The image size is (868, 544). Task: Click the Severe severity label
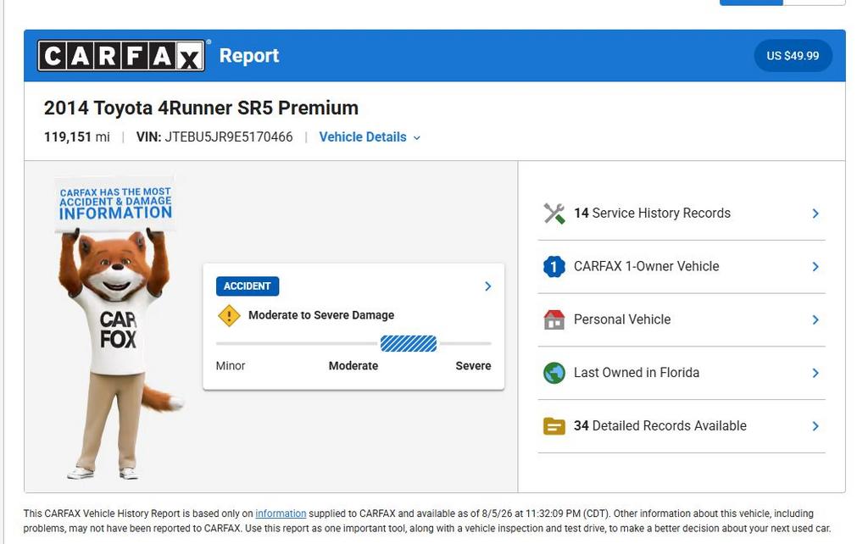pyautogui.click(x=473, y=366)
